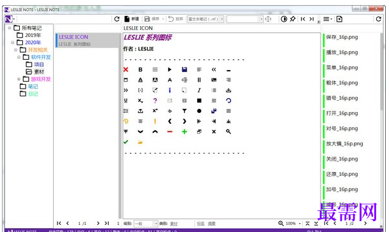The height and width of the screenshot is (232, 389).
Task: Refresh the attachments panel
Action: point(378,19)
